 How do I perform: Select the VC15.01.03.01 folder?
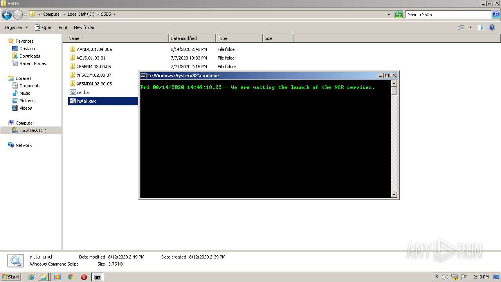pos(91,58)
